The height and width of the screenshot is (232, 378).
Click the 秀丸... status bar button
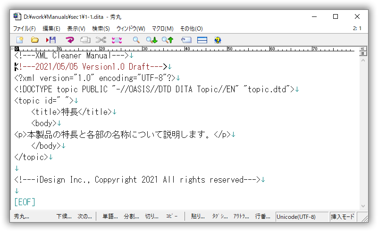(x=21, y=216)
